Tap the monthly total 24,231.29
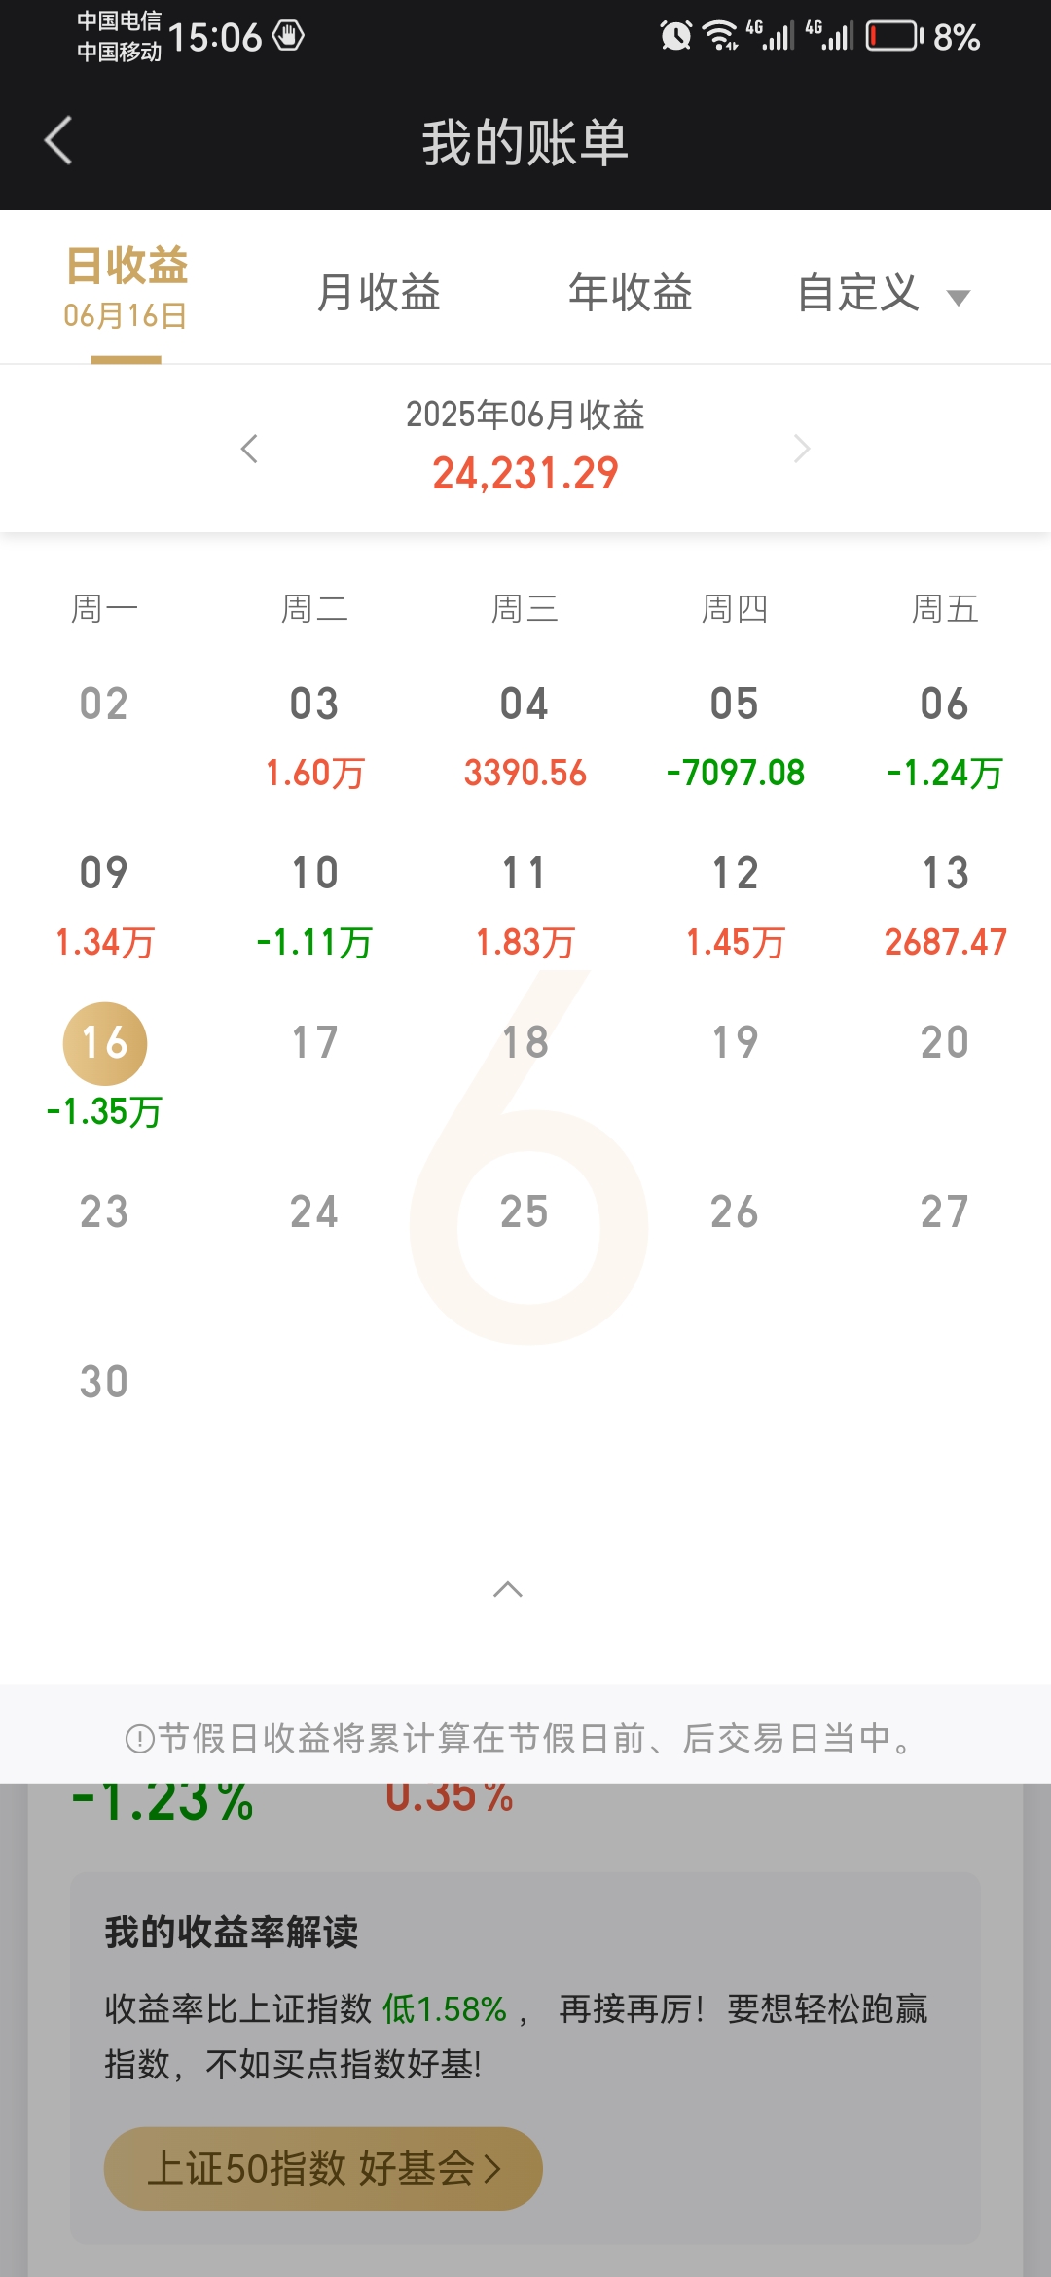Screen dimensions: 1051x2277 (525, 474)
